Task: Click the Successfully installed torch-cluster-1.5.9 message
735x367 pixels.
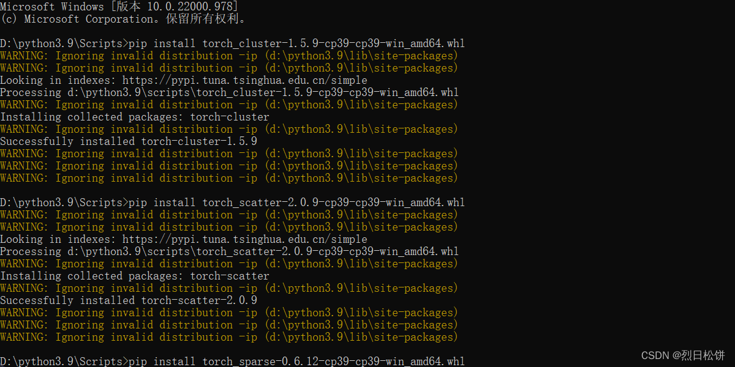Action: pos(129,141)
